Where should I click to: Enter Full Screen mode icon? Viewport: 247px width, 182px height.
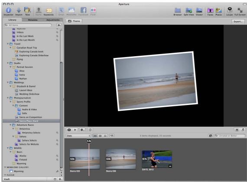pyautogui.click(x=240, y=10)
